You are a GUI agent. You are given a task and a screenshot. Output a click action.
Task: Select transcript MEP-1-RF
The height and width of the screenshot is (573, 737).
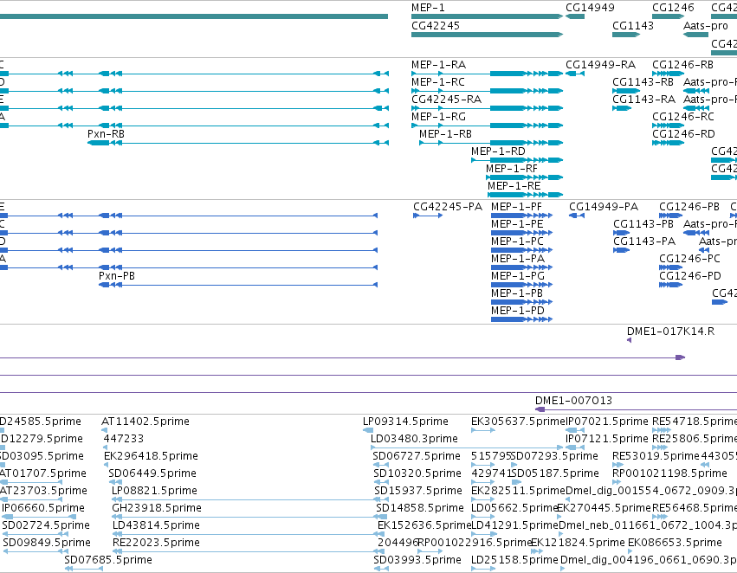click(x=525, y=177)
